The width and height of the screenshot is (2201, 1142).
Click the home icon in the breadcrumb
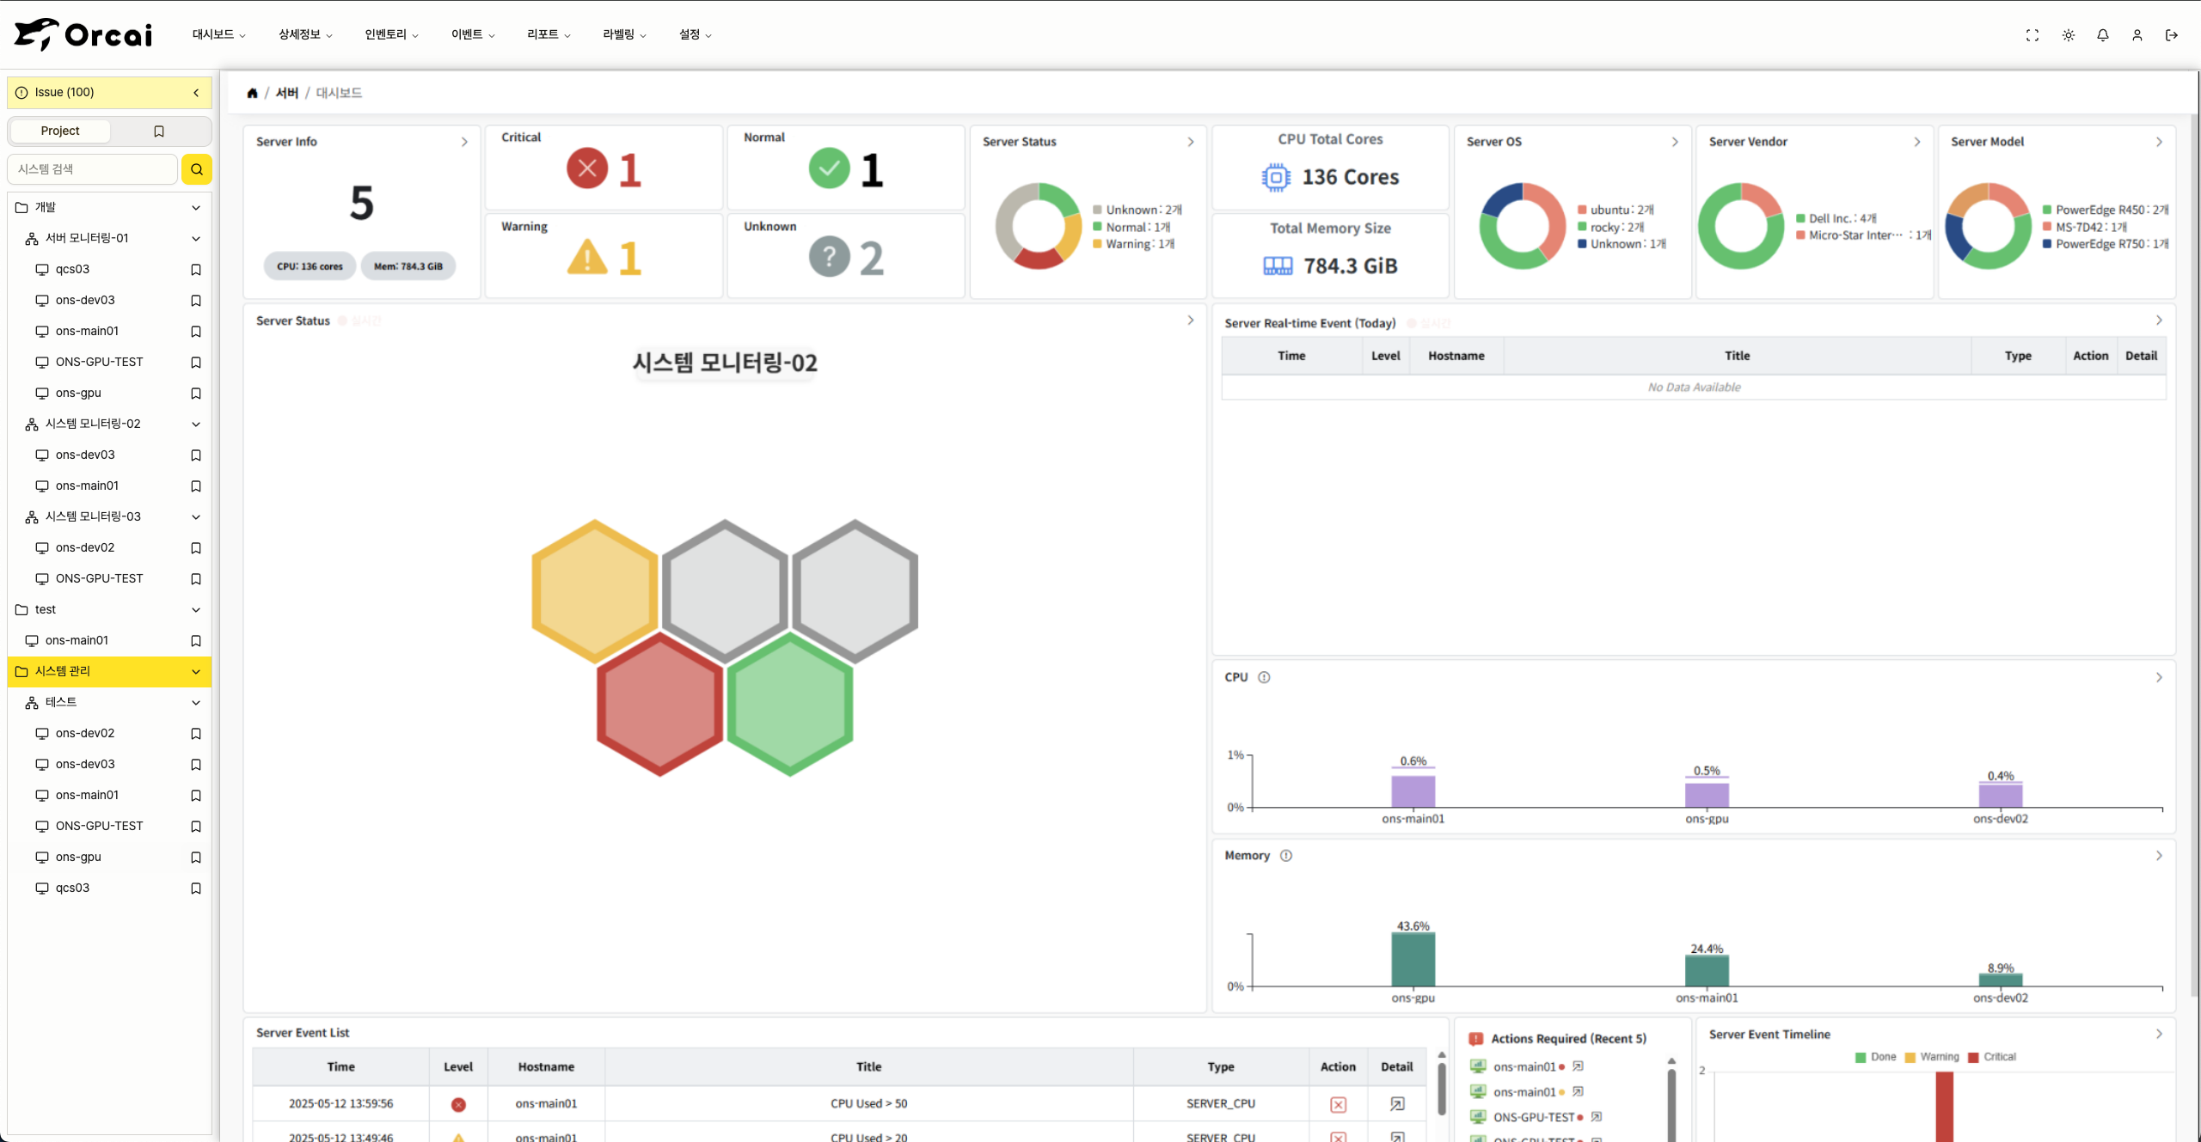[252, 93]
